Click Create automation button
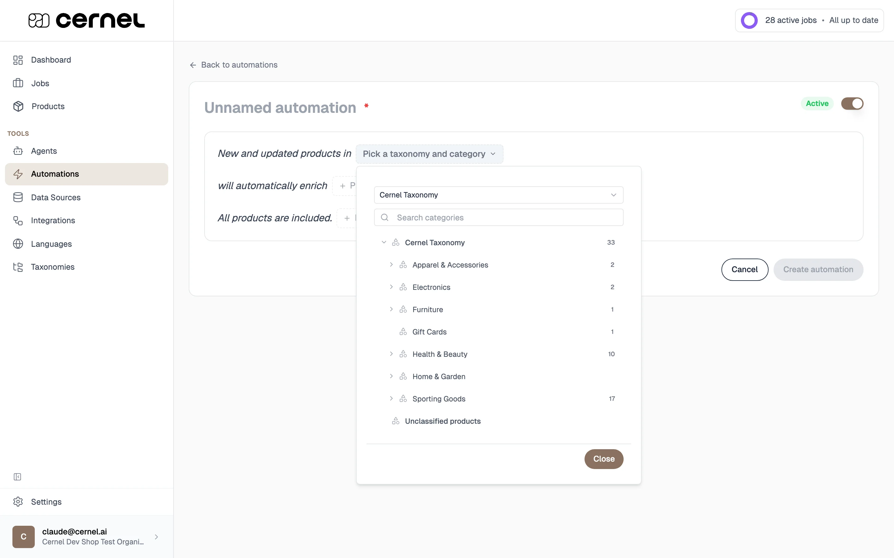The height and width of the screenshot is (558, 894). [x=818, y=269]
